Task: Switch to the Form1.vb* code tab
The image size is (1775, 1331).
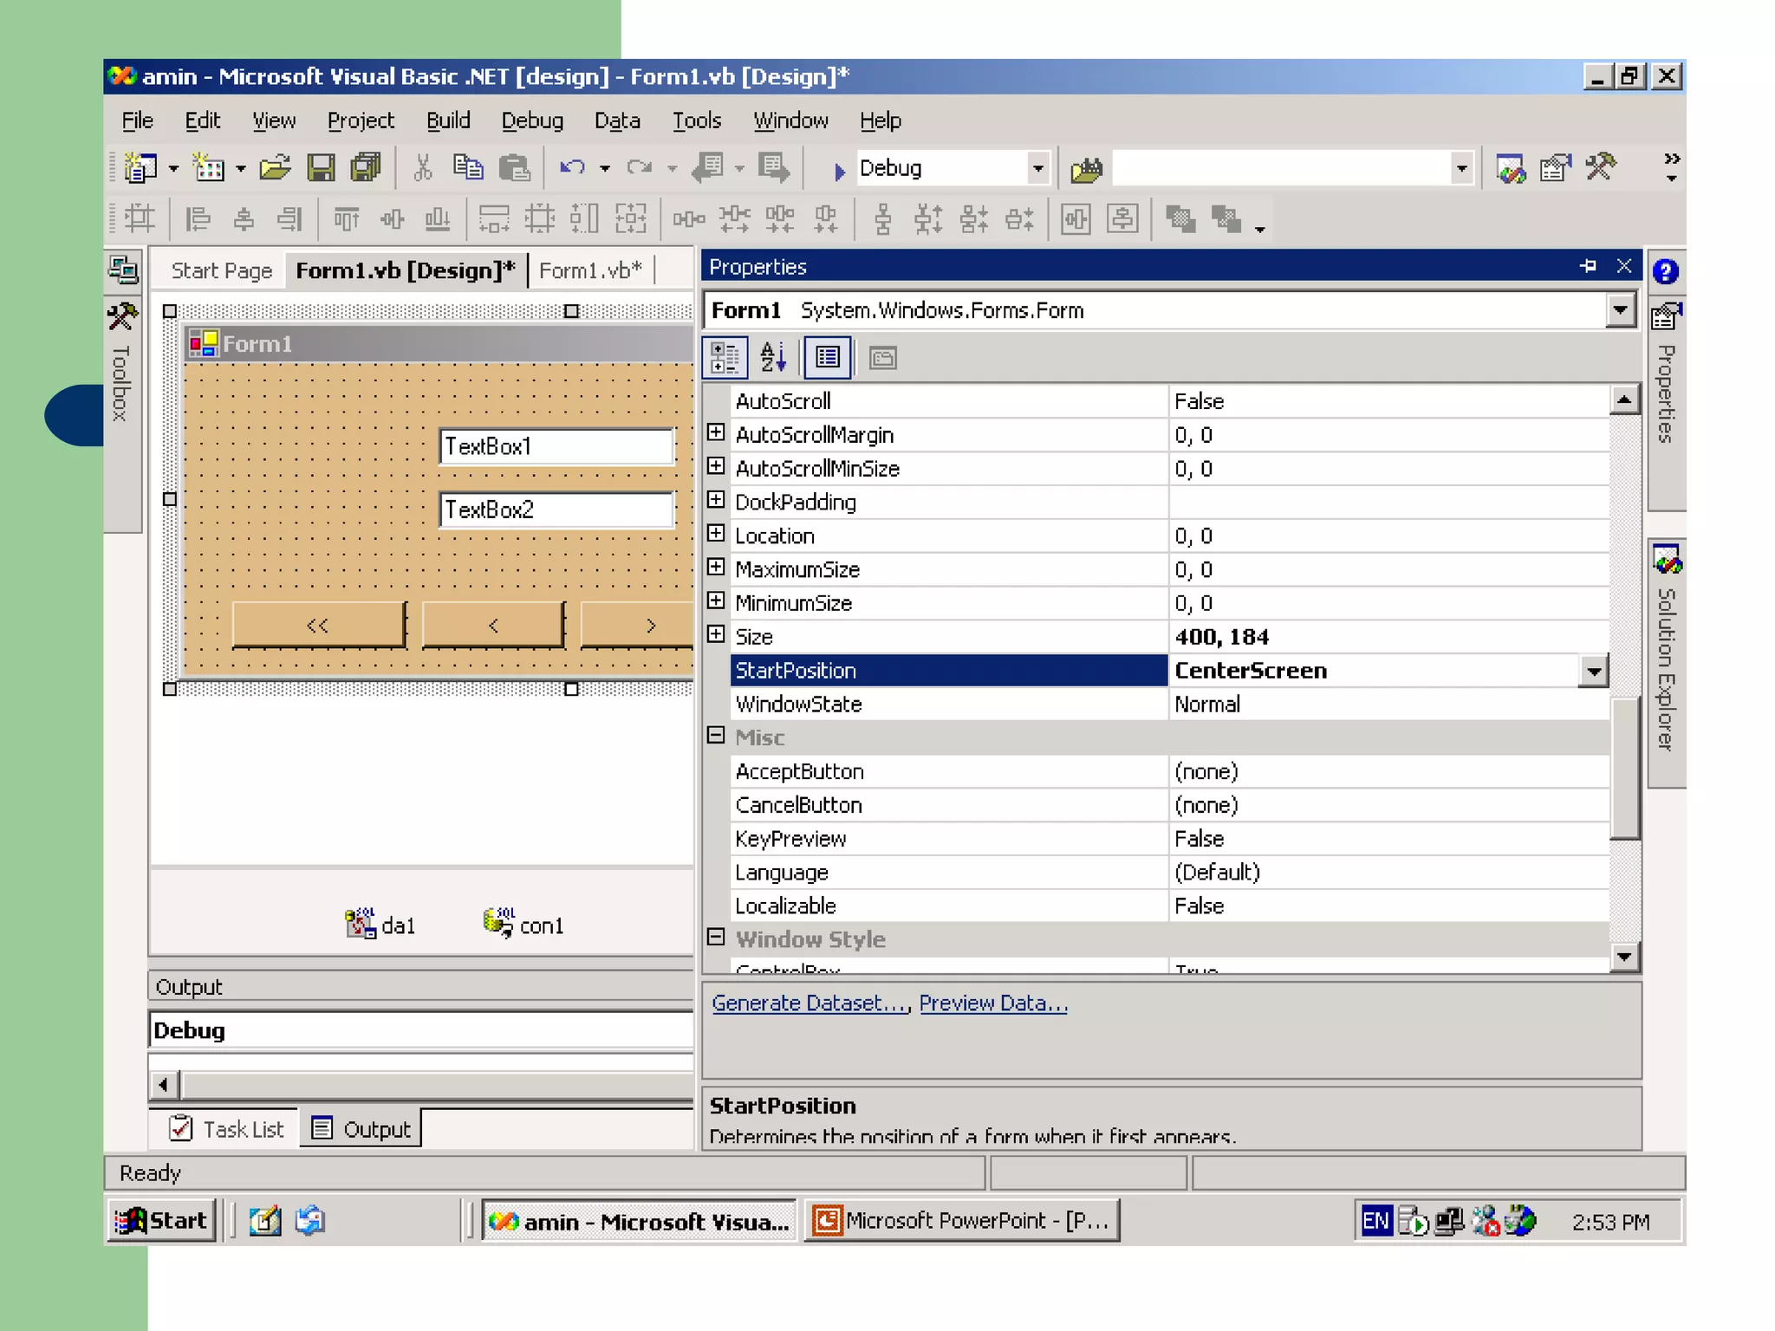Action: [589, 270]
